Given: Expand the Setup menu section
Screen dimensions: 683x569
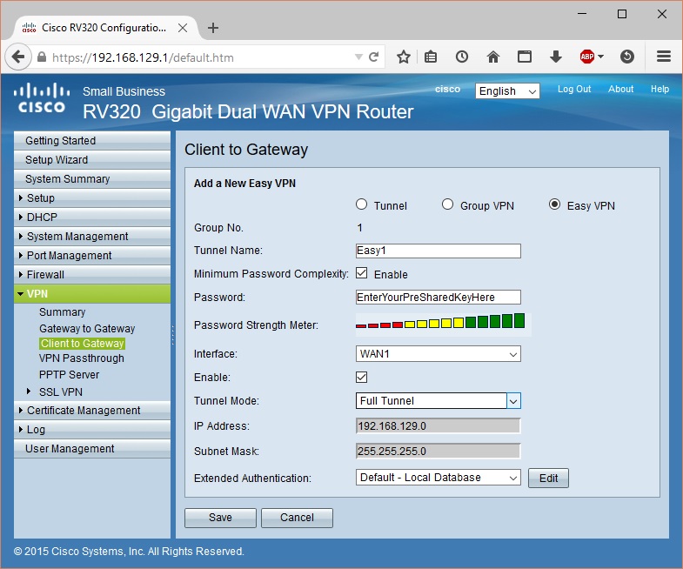Looking at the screenshot, I should (x=92, y=198).
